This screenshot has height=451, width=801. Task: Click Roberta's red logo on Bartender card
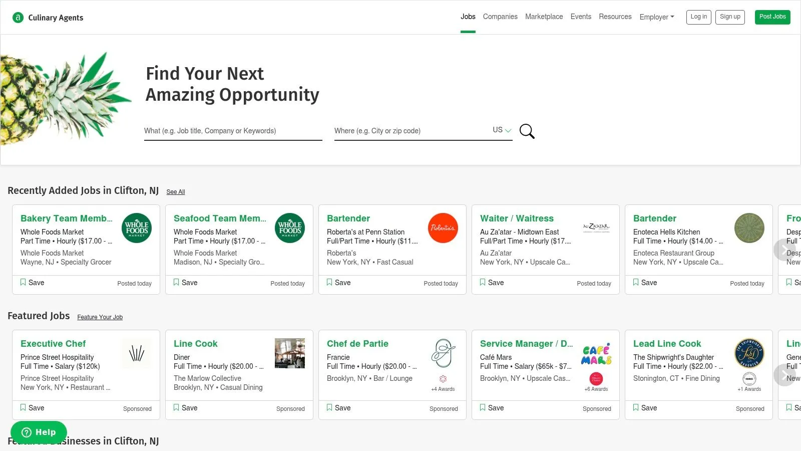[443, 228]
